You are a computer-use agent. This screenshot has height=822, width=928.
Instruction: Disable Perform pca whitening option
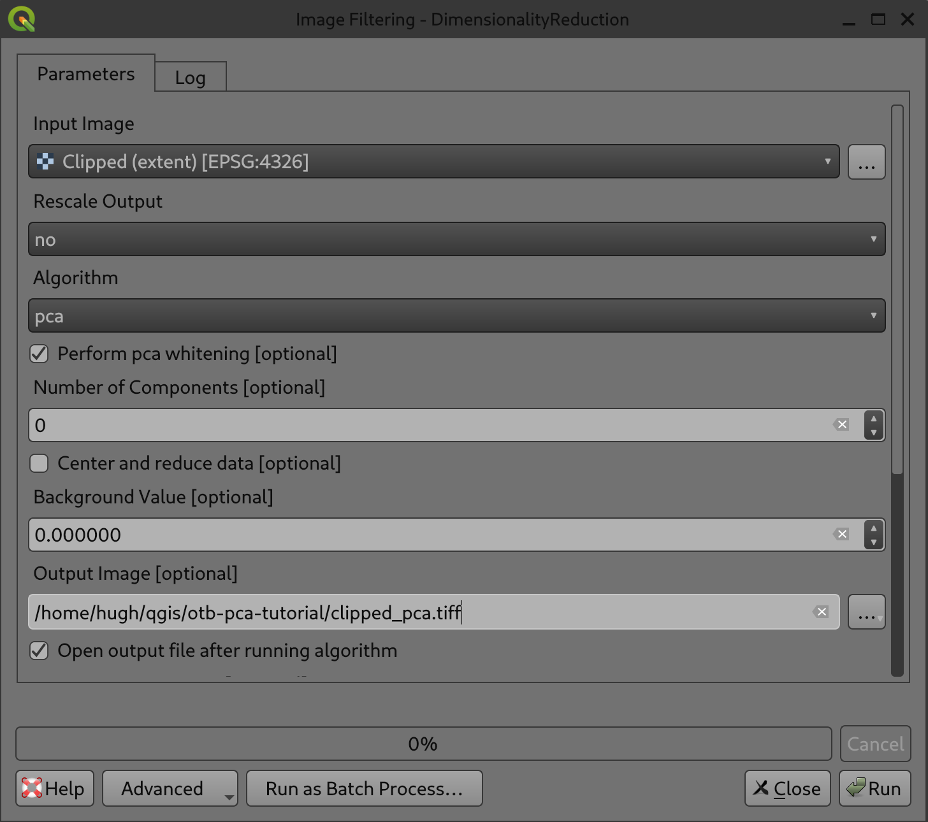[39, 354]
